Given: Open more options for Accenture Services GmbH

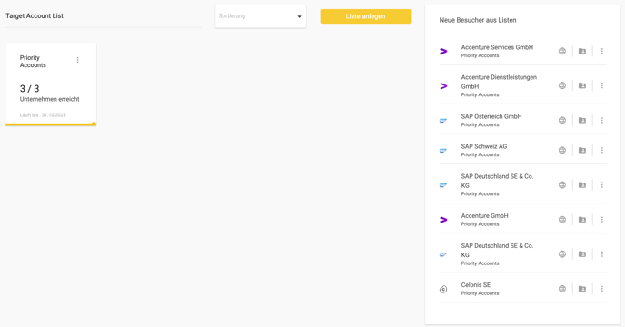Looking at the screenshot, I should click(602, 51).
